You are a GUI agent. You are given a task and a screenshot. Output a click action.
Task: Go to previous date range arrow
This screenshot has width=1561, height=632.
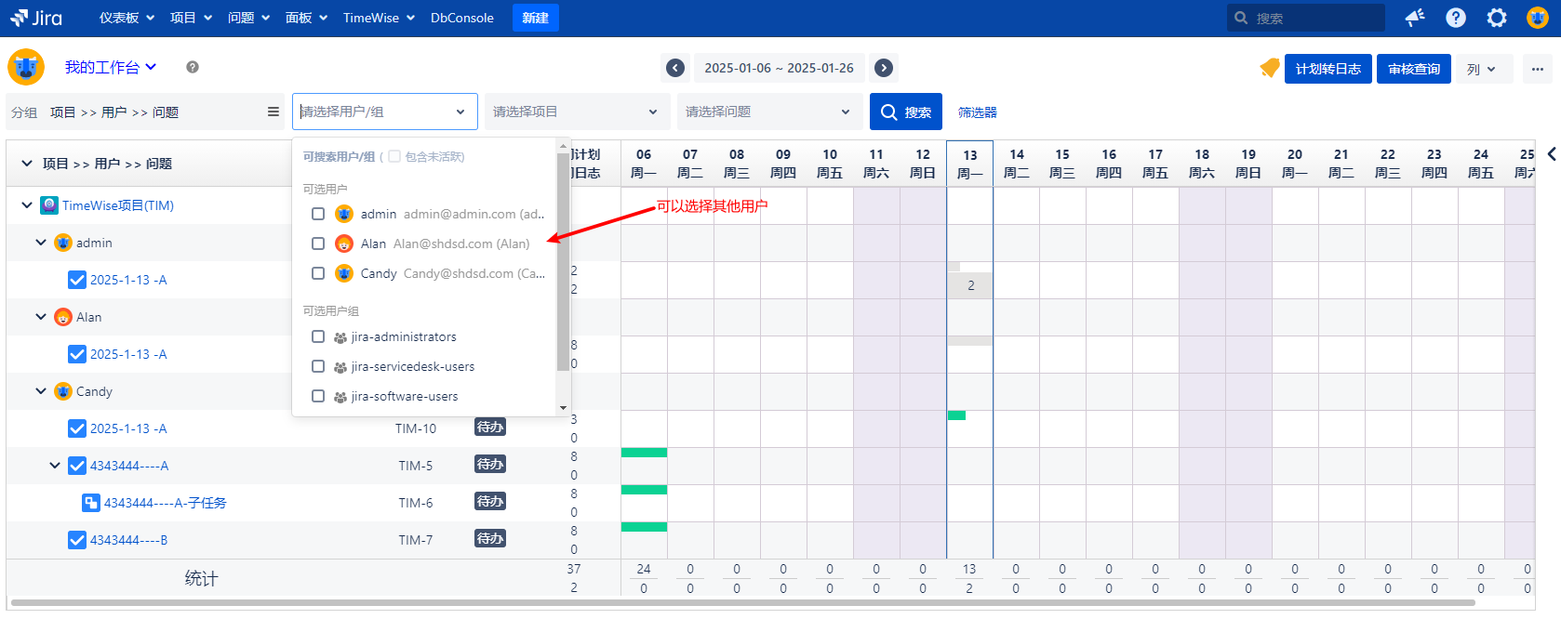click(675, 68)
